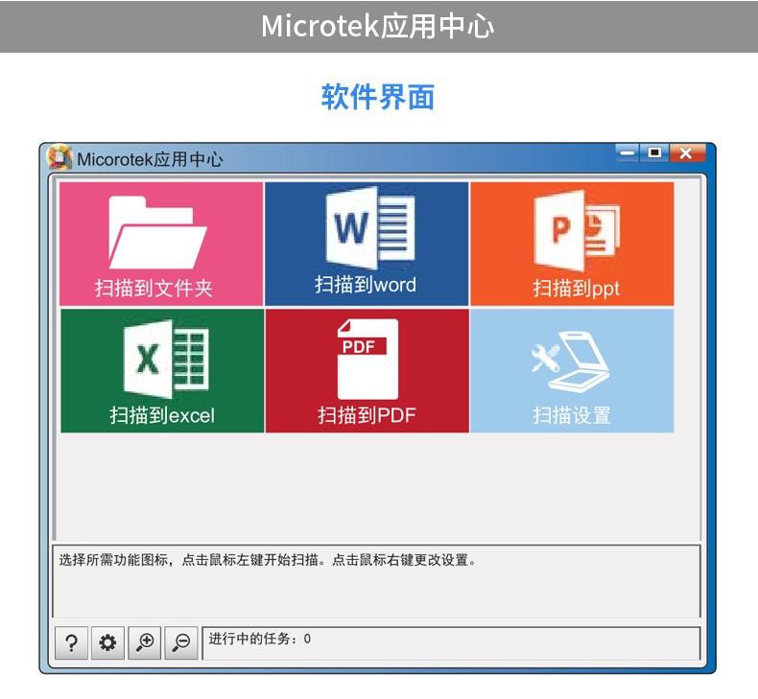Open the gear settings button
The height and width of the screenshot is (699, 758).
[107, 643]
